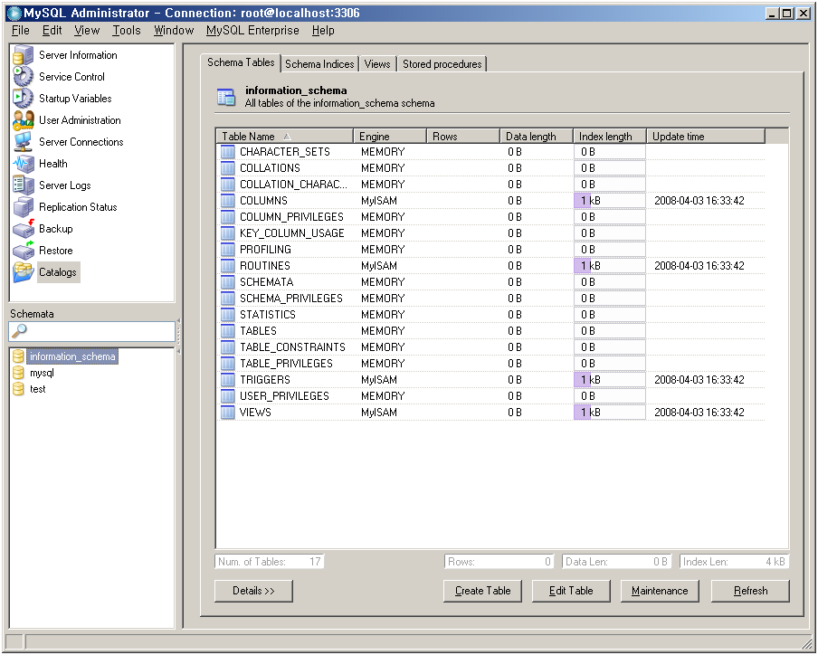Select the mysql schema
The height and width of the screenshot is (655, 818).
click(x=42, y=373)
